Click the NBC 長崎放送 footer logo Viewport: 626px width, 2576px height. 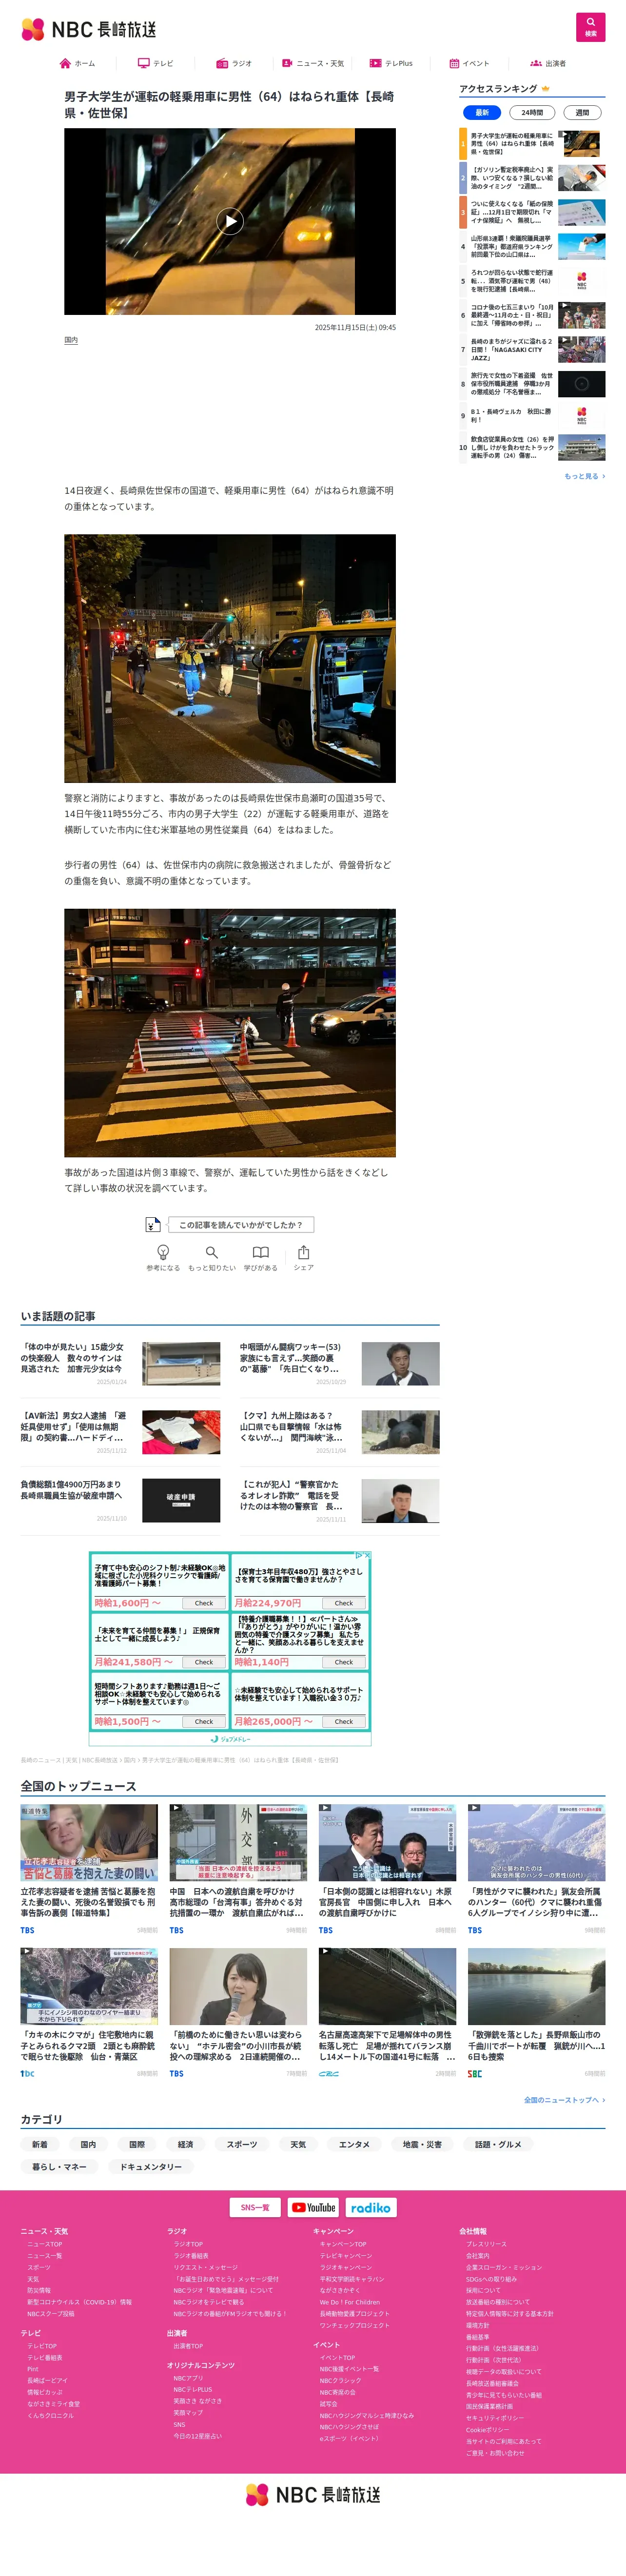(313, 2494)
